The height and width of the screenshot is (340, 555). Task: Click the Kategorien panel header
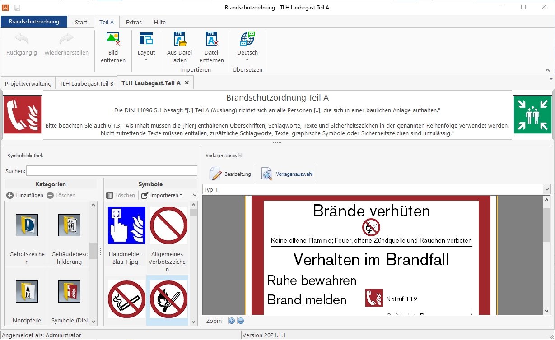[51, 184]
